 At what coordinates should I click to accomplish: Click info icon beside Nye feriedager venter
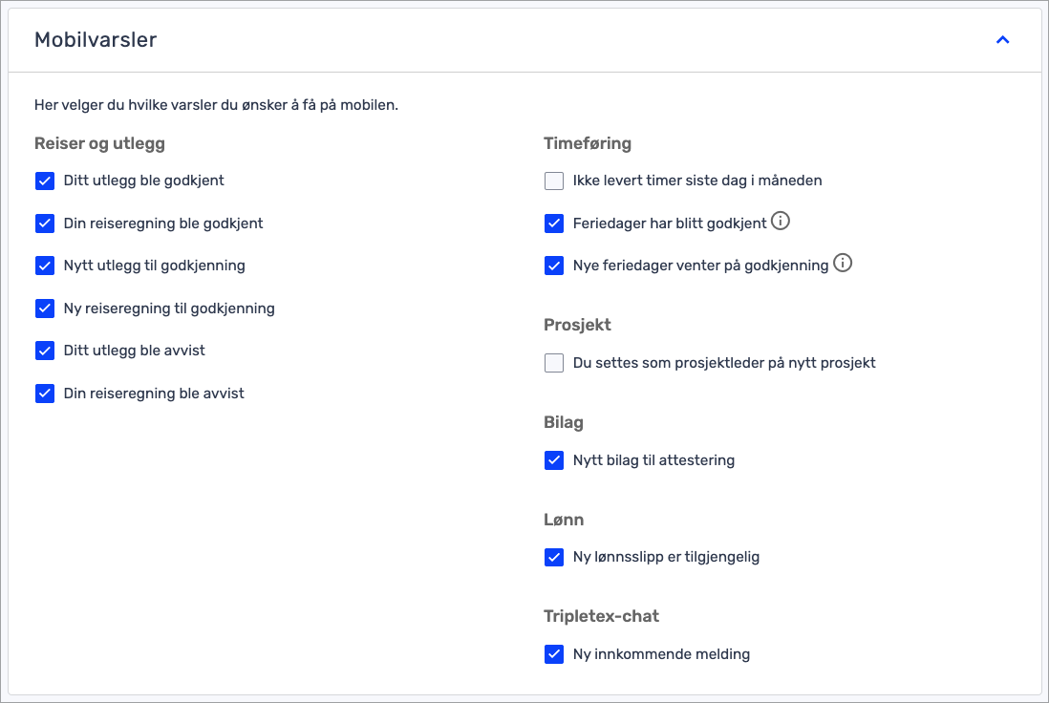(843, 264)
